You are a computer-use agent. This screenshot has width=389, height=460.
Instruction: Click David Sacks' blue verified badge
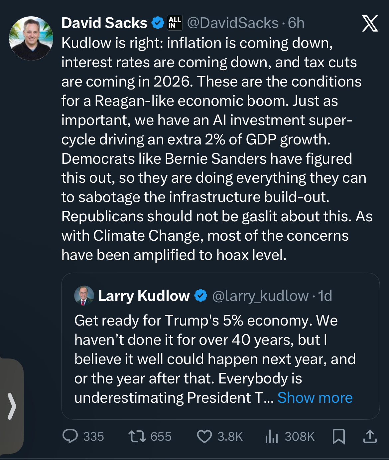point(158,23)
